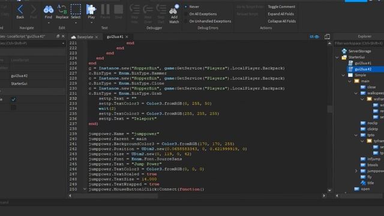Click editor horizontal scrollbar right arrow
The image size is (384, 216).
(x=324, y=196)
